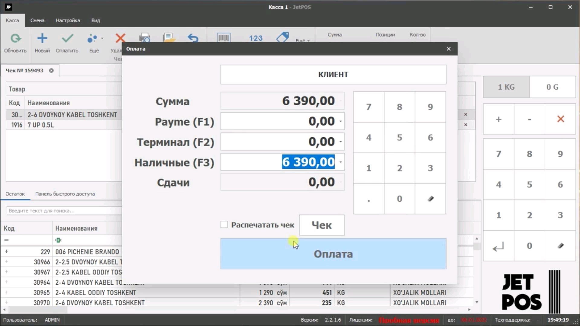Expand the 006 PICHENIE BRANDO row
The height and width of the screenshot is (326, 580).
point(6,251)
